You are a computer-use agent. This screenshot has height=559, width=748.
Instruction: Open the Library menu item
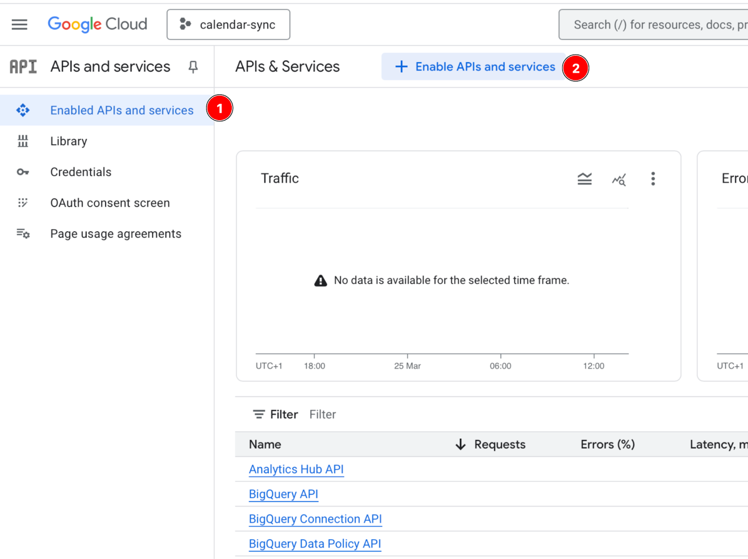pyautogui.click(x=107, y=141)
